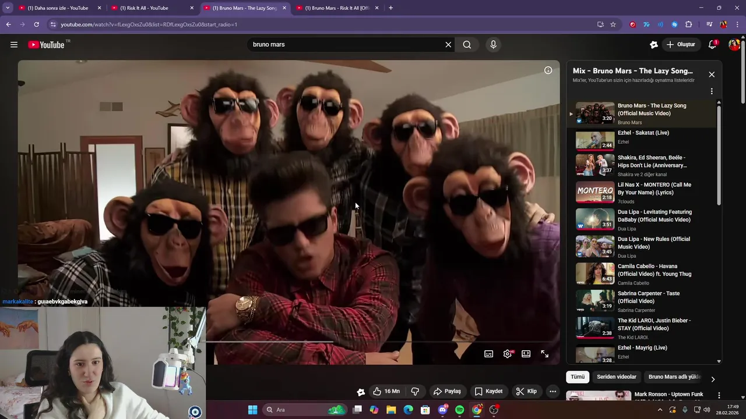This screenshot has width=746, height=419.
Task: Share the video via Paylaş
Action: tap(447, 392)
